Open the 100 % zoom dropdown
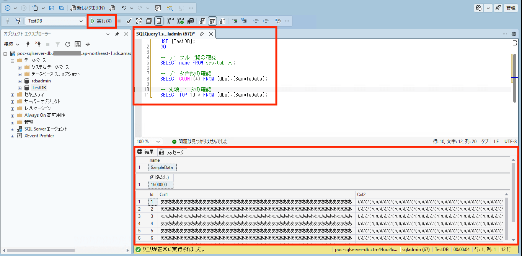Image resolution: width=522 pixels, height=256 pixels. [x=158, y=141]
